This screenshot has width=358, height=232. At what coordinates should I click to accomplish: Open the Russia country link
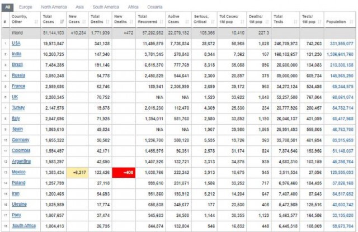point(18,75)
